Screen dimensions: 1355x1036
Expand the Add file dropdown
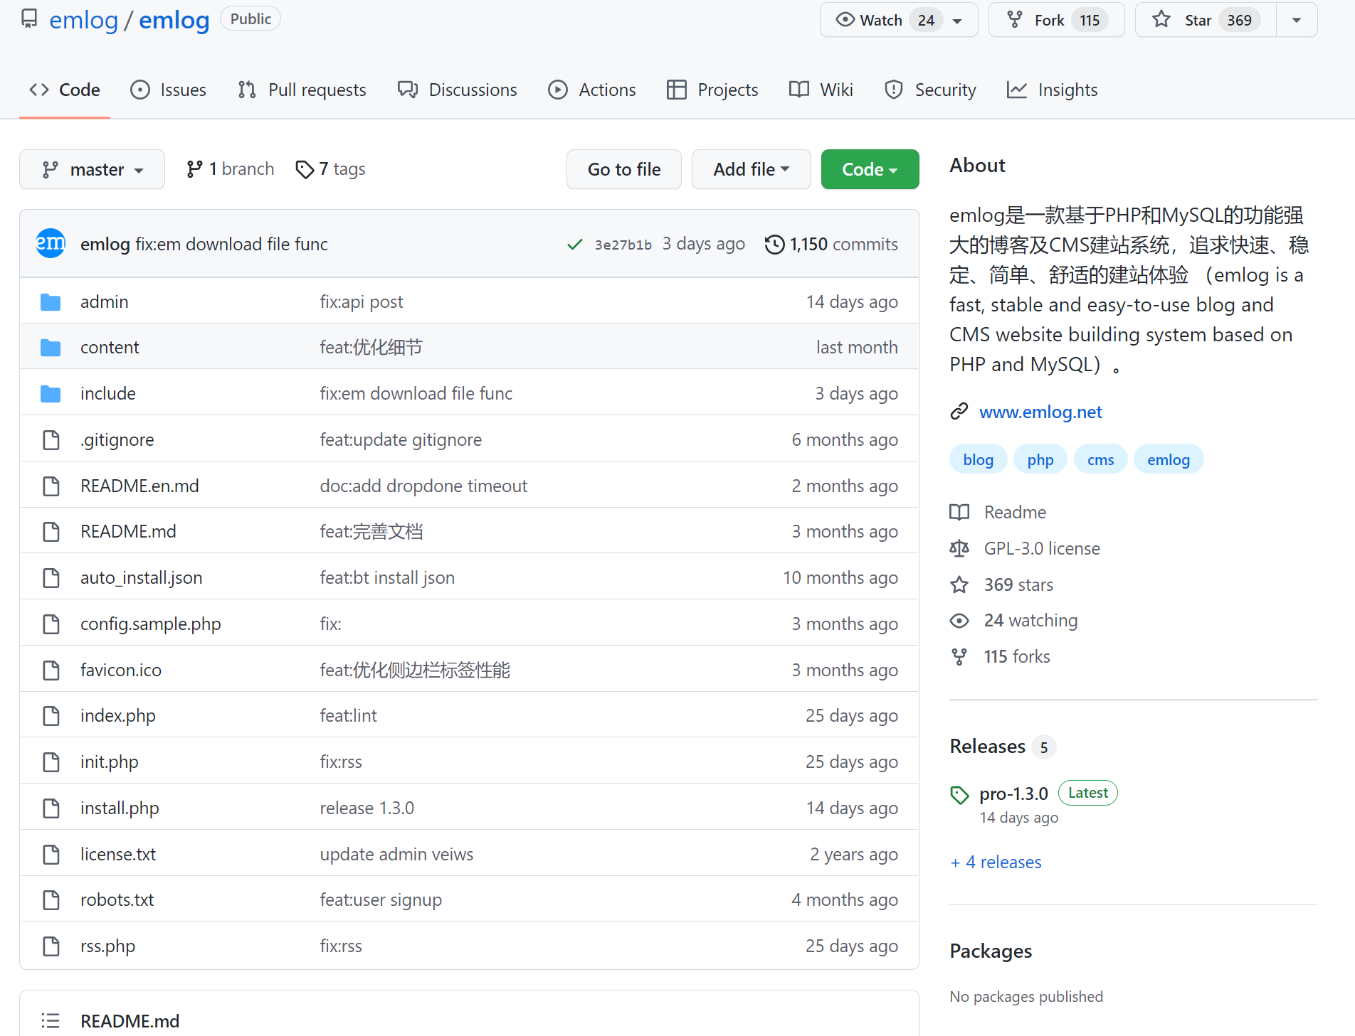pyautogui.click(x=751, y=169)
